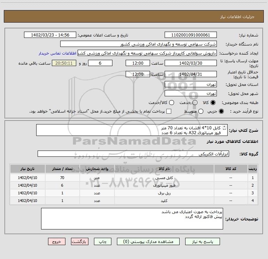The width and height of the screenshot is (268, 259).
Task: Click the response deadline date 1402/03/30
Action: 191,63
